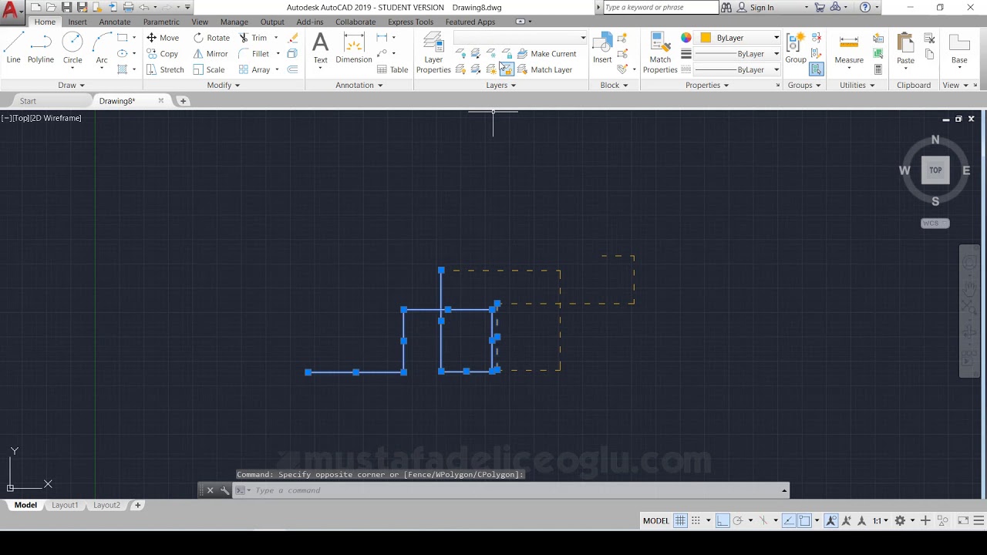Toggle object snap tracking
This screenshot has height=555, width=987.
[x=789, y=521]
